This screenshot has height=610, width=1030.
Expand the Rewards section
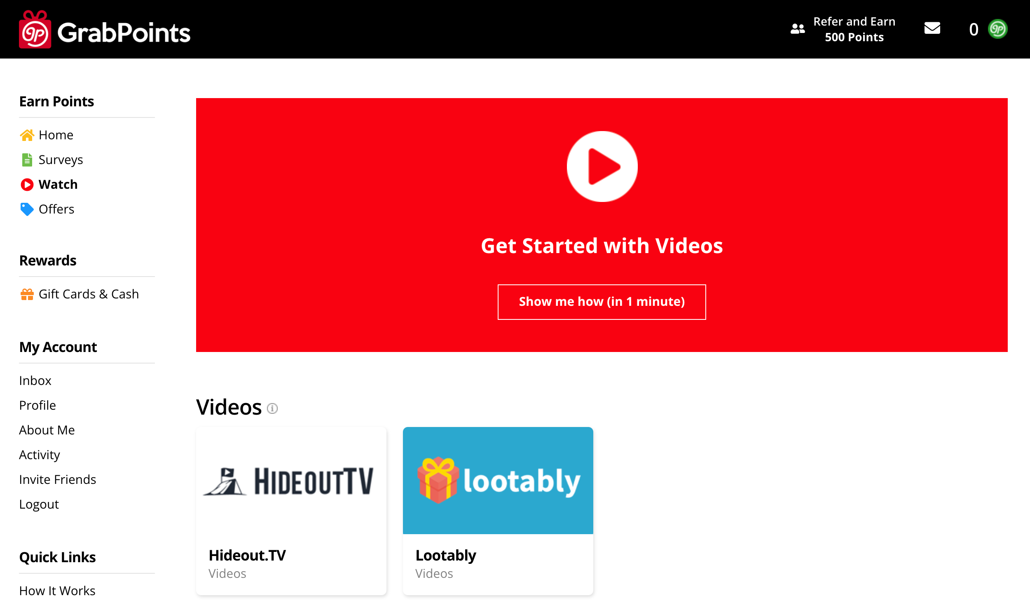[47, 260]
